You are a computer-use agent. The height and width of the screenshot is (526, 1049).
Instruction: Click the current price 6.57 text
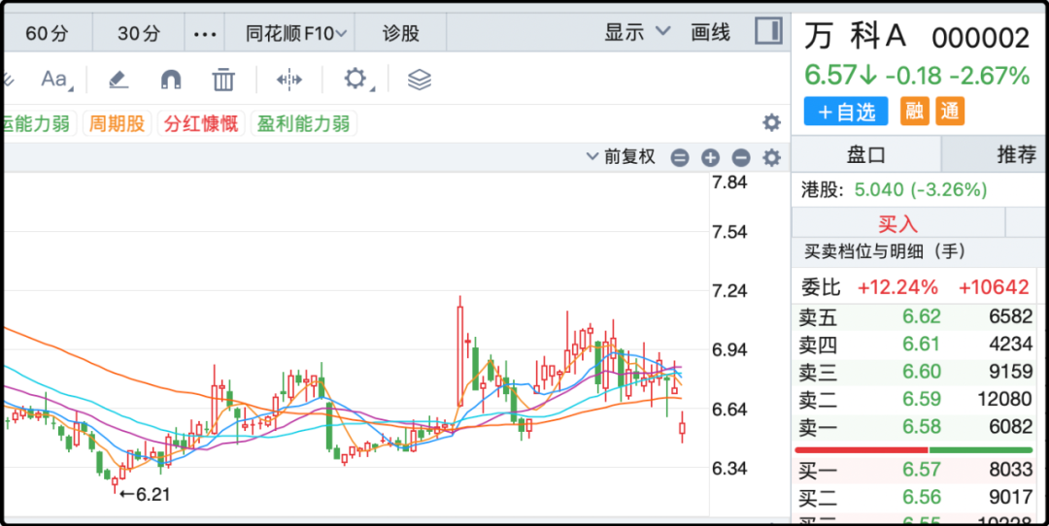pyautogui.click(x=831, y=77)
